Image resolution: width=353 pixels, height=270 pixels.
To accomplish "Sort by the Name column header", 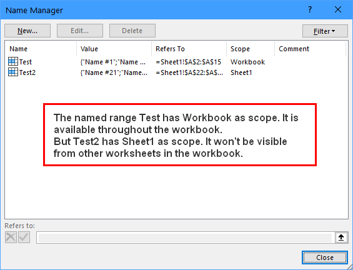I will pos(41,49).
